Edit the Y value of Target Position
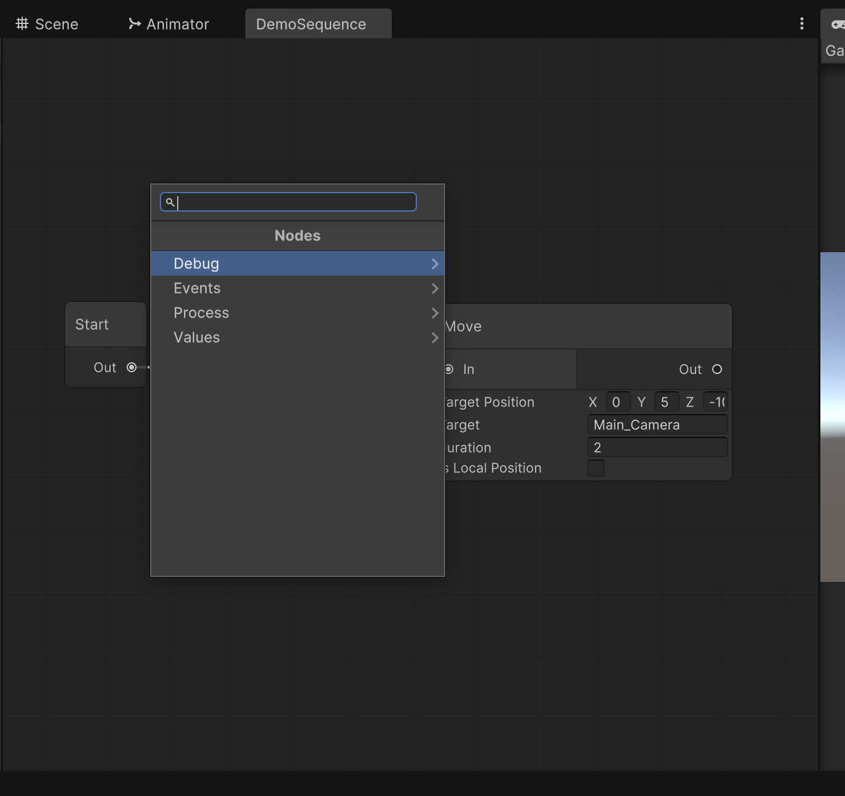Image resolution: width=845 pixels, height=796 pixels. coord(666,402)
